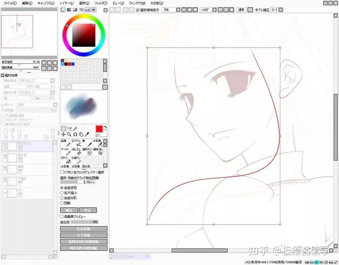This screenshot has width=339, height=265.
Task: Open the rotation angle dropdown
Action: [x=214, y=10]
